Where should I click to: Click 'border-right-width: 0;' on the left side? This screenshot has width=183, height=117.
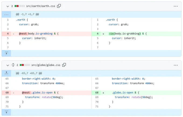point(39,79)
